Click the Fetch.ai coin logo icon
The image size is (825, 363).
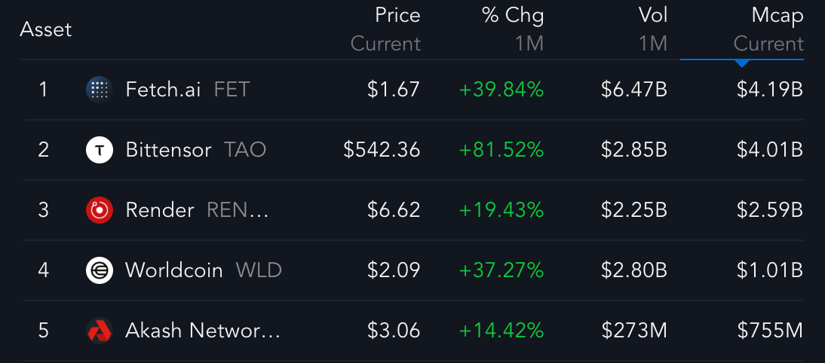99,90
